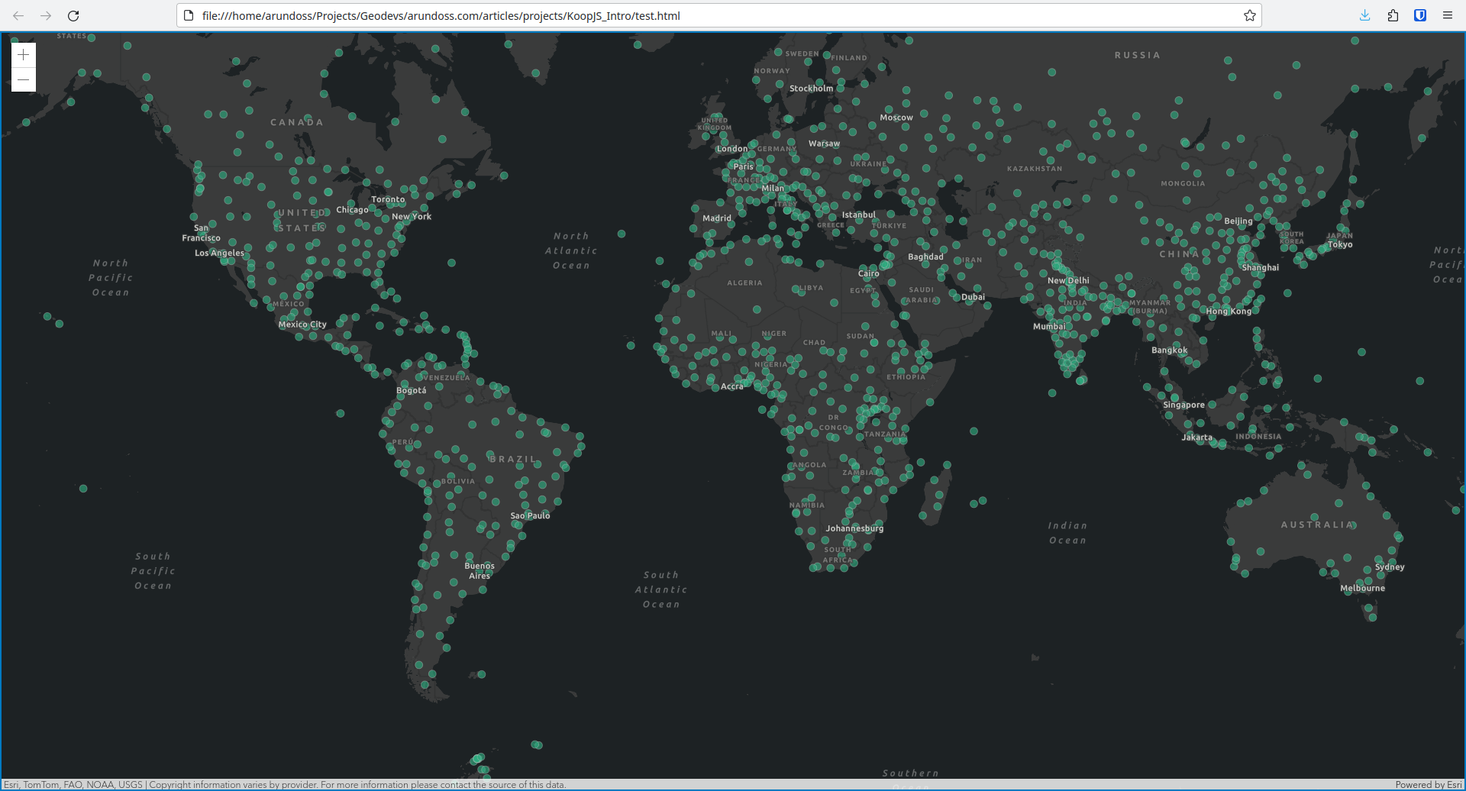Open the Bitwarden extension icon
Screen dimensions: 1466x791
[x=1420, y=15]
